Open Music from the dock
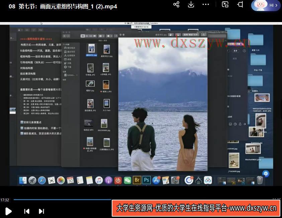This screenshot has height=218, width=282. [99, 180]
